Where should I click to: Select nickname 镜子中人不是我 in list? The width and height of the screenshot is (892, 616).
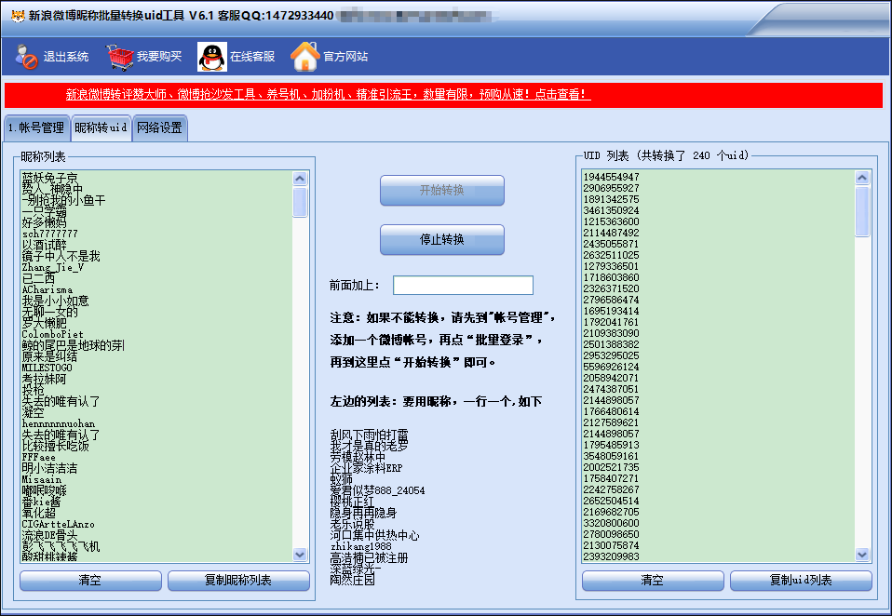tap(61, 256)
